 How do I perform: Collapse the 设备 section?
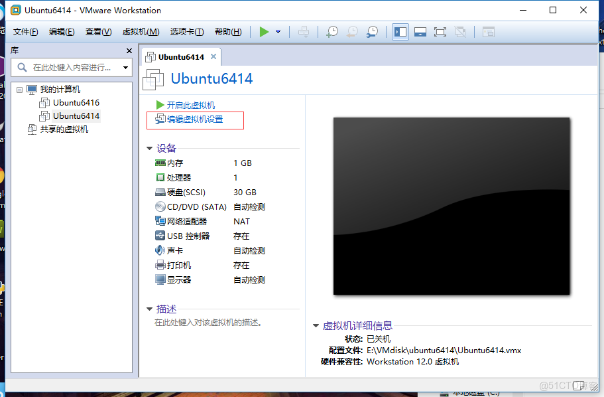[149, 148]
